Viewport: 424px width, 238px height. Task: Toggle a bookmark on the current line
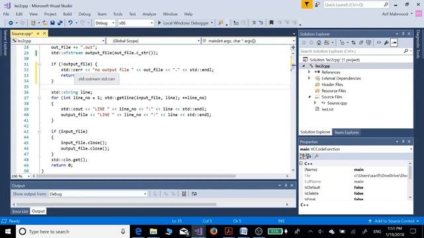(271, 23)
